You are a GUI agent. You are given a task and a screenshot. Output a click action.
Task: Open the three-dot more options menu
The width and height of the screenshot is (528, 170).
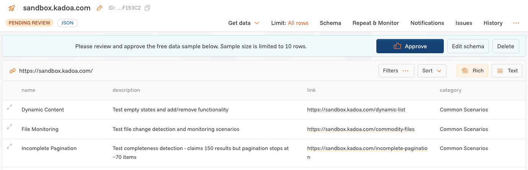click(516, 23)
